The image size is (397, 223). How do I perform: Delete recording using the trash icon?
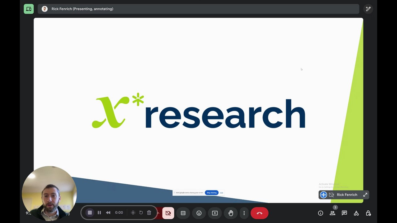(149, 213)
